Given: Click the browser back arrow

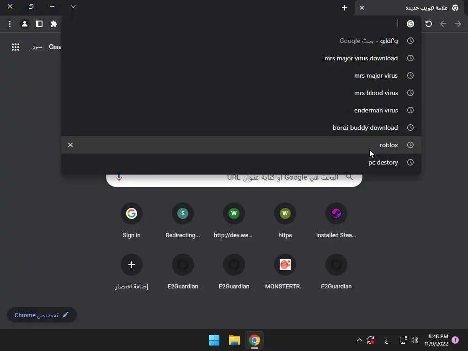Looking at the screenshot, I should (443, 24).
